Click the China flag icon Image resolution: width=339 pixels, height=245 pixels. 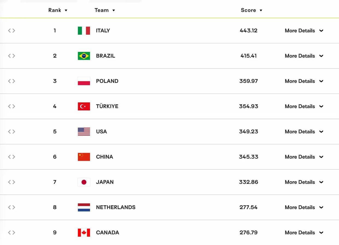pos(84,157)
